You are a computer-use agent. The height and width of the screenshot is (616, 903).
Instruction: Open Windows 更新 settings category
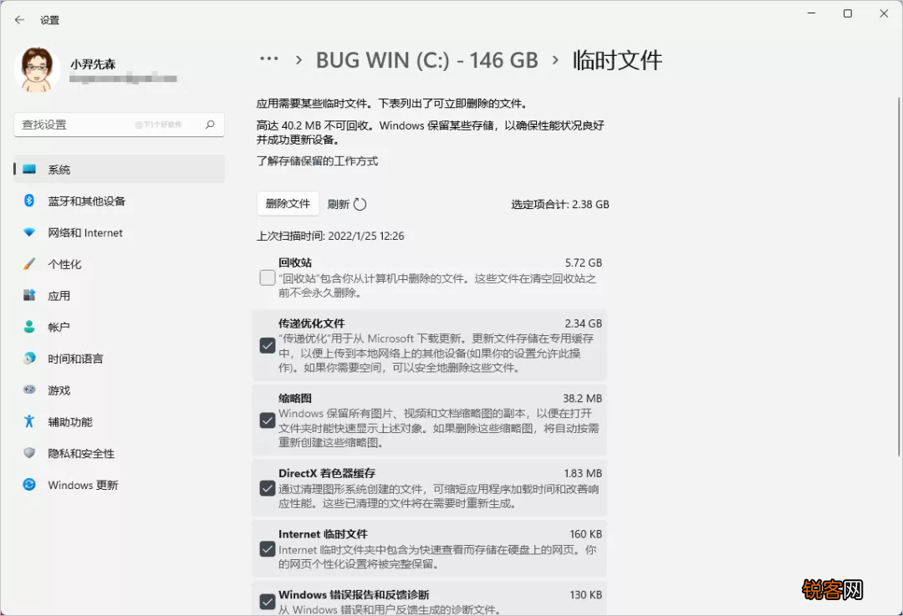[120, 486]
